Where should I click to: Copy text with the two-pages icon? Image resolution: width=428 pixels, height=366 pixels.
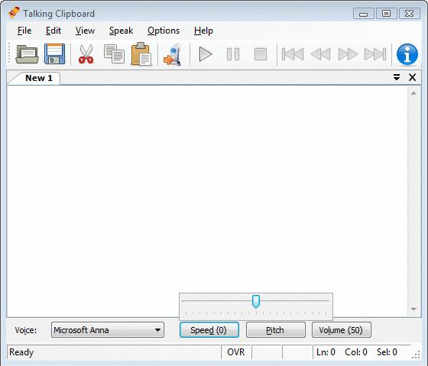[x=114, y=54]
